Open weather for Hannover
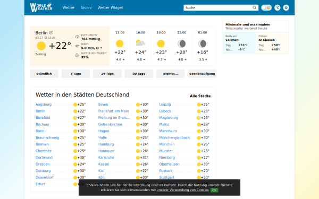 click(106, 151)
